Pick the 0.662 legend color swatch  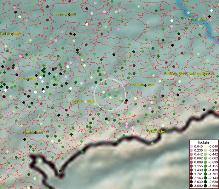pos(191,158)
